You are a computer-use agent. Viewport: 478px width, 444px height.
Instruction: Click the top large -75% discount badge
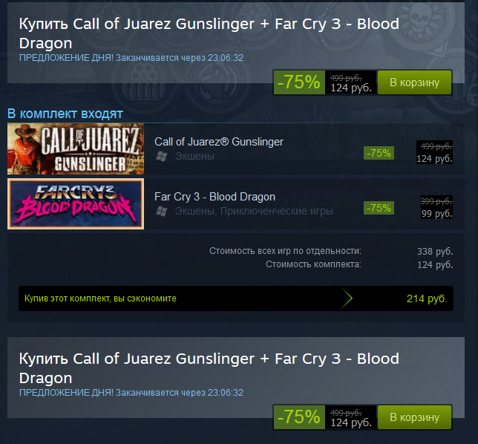tap(298, 82)
